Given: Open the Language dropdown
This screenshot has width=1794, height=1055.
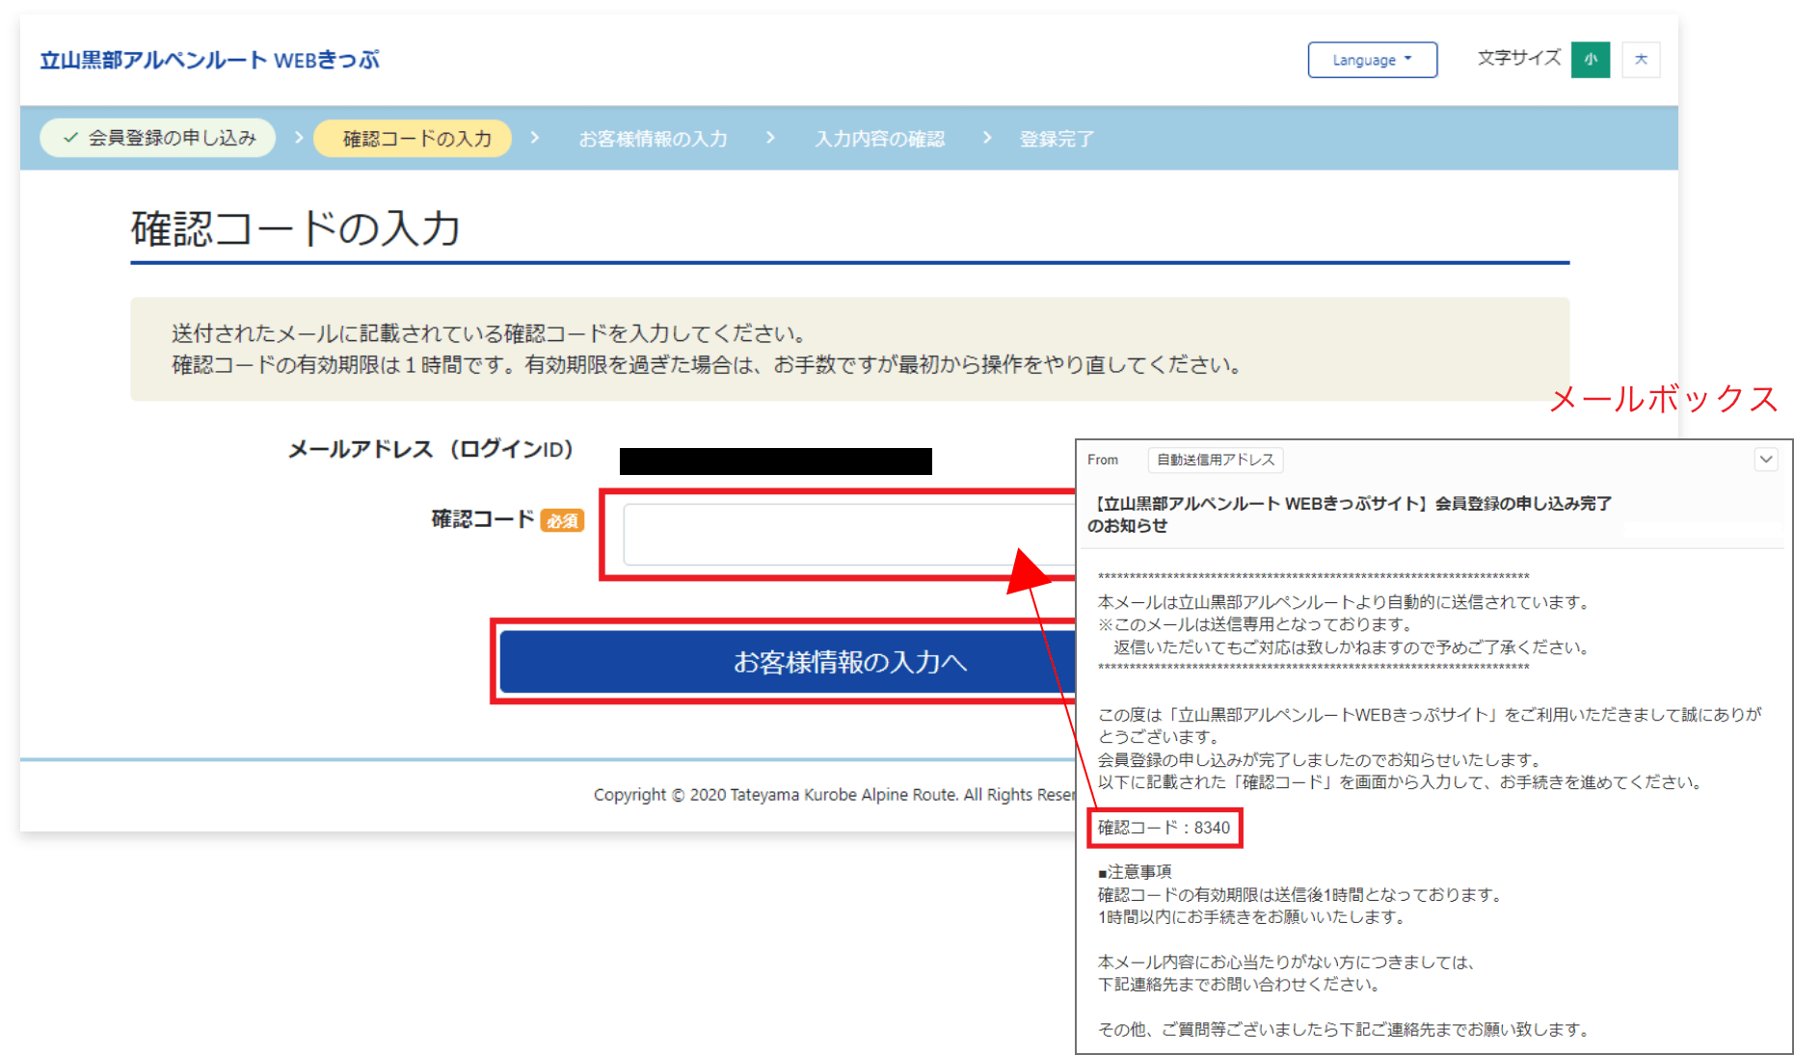Looking at the screenshot, I should 1372,60.
